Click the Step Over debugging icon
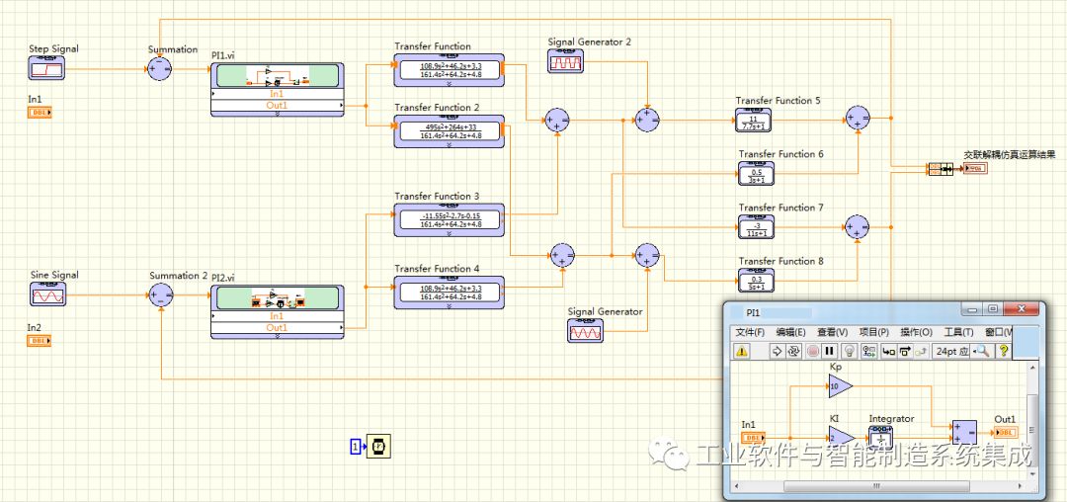1067x502 pixels. (x=905, y=351)
